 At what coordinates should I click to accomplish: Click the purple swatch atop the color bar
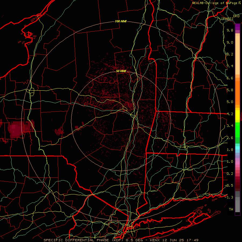pos(237,27)
